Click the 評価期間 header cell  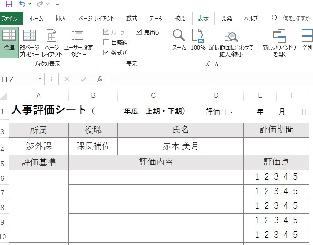tap(277, 130)
